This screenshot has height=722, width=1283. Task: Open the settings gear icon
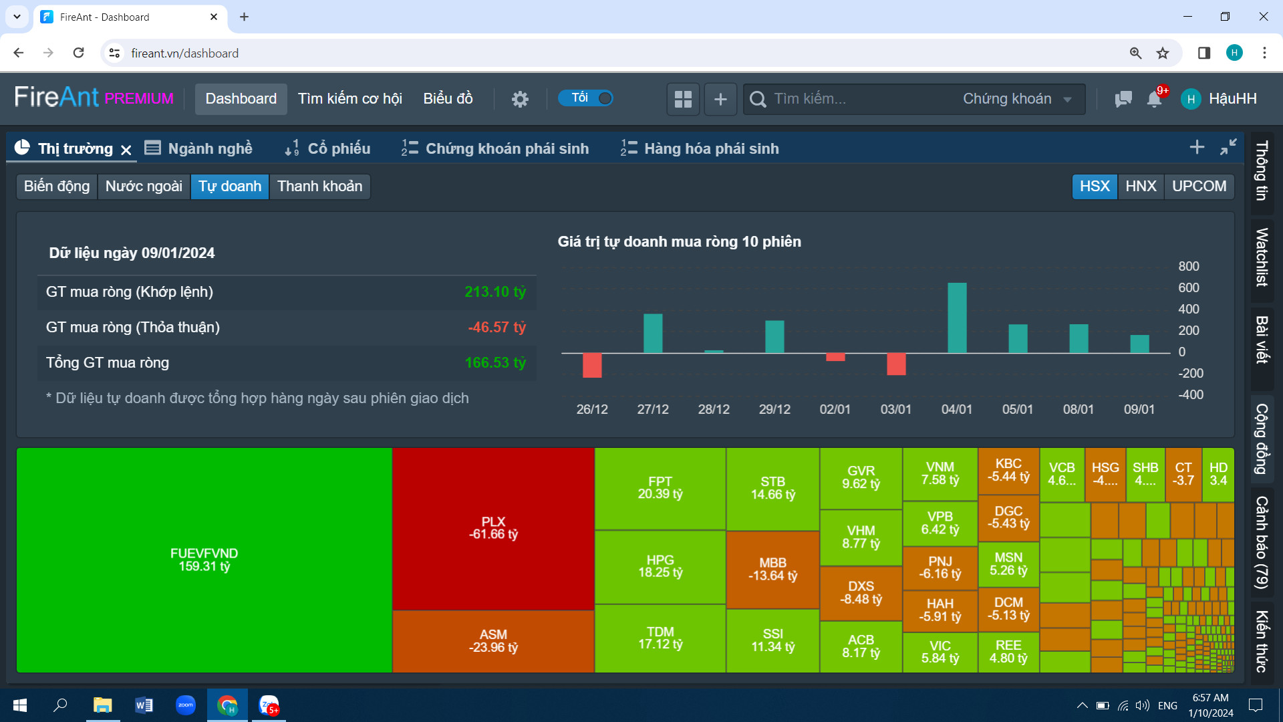[520, 99]
